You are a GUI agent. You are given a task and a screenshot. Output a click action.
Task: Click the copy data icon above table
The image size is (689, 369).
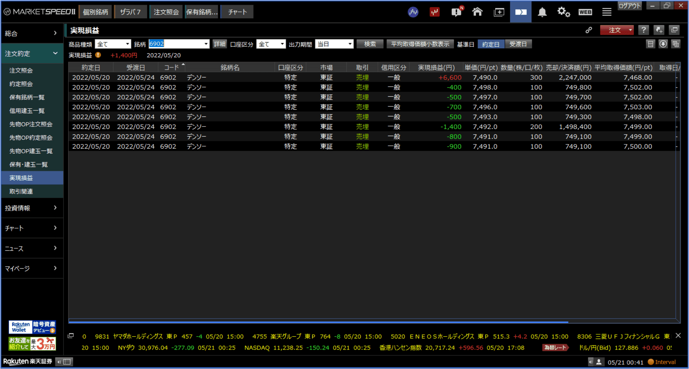[676, 44]
